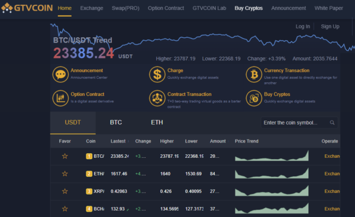The height and width of the screenshot is (217, 355).
Task: Favorite the BCH row star
Action: tap(64, 209)
